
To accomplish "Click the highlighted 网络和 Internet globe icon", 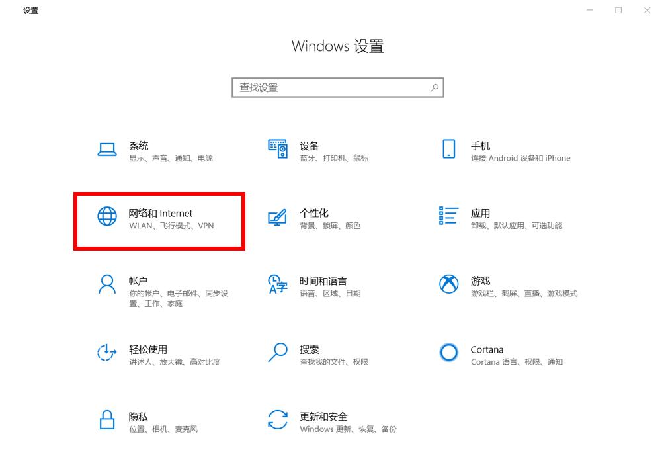I will tap(106, 217).
